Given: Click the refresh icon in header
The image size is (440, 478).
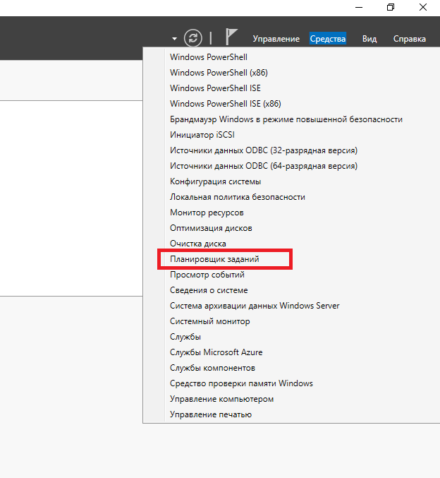Looking at the screenshot, I should [192, 38].
